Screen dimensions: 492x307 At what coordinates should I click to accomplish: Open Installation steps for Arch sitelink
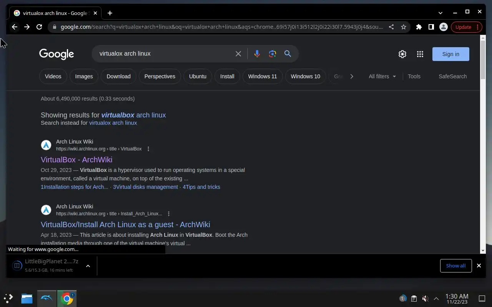75,187
